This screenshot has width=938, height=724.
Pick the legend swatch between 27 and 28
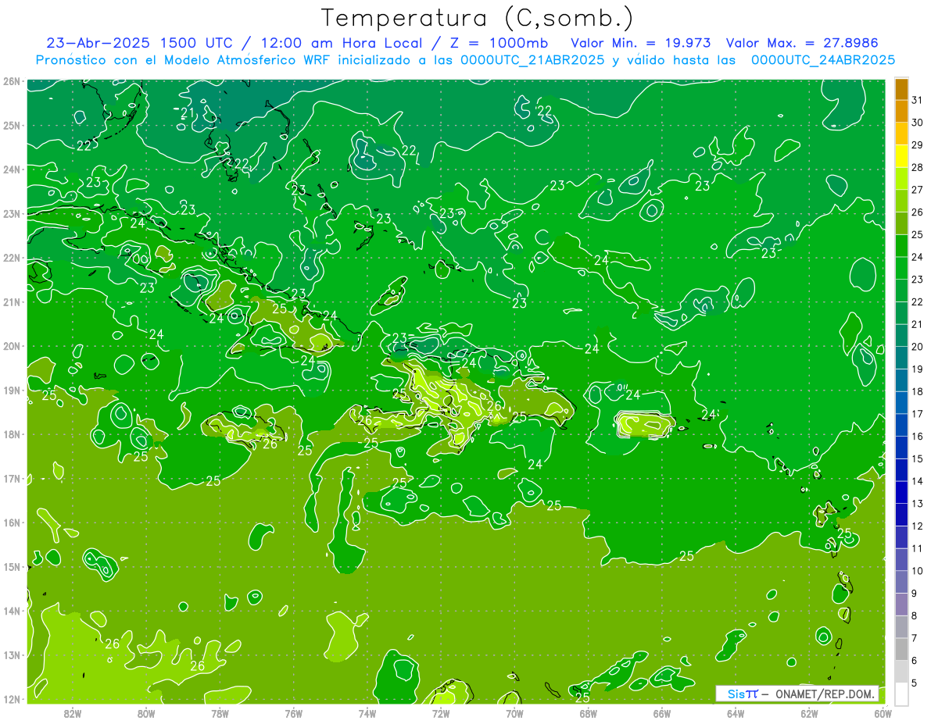901,179
